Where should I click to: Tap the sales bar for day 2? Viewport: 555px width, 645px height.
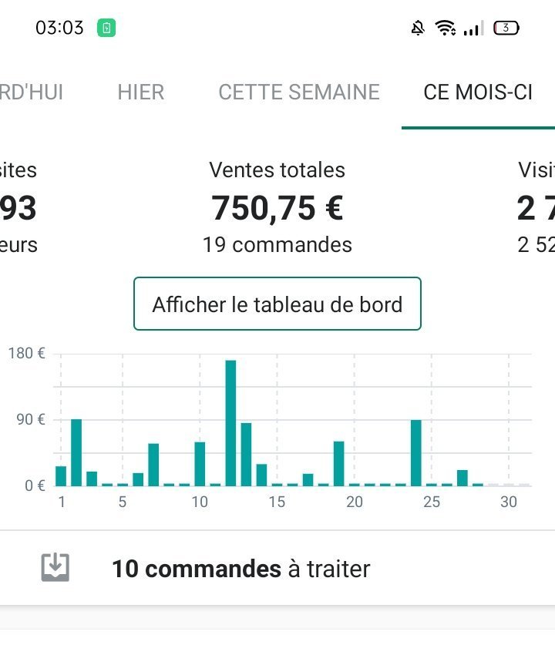[76, 452]
